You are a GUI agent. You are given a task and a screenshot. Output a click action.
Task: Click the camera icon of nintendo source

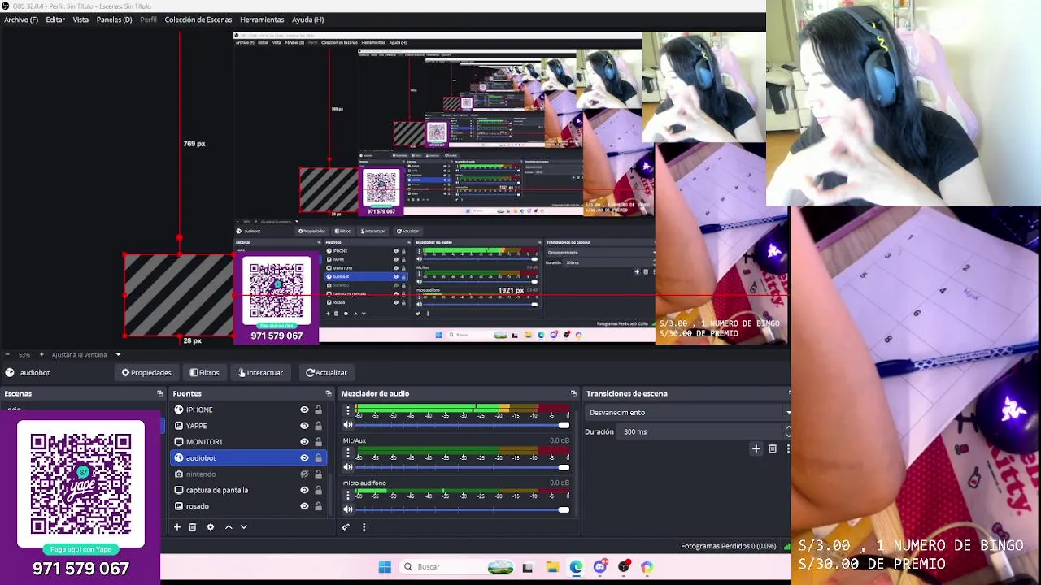click(x=179, y=474)
